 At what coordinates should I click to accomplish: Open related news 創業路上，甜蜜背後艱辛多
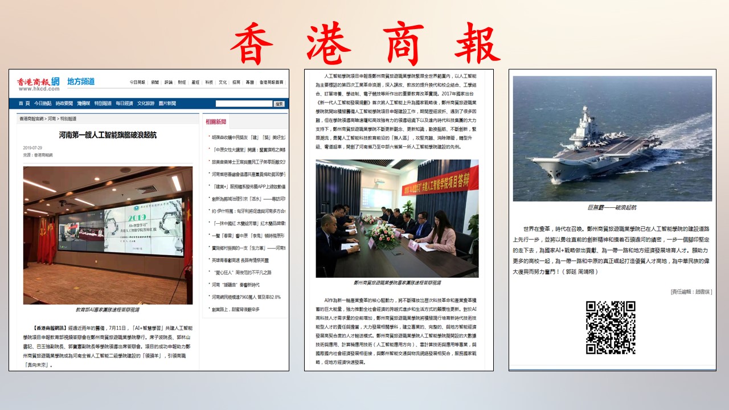tap(235, 309)
